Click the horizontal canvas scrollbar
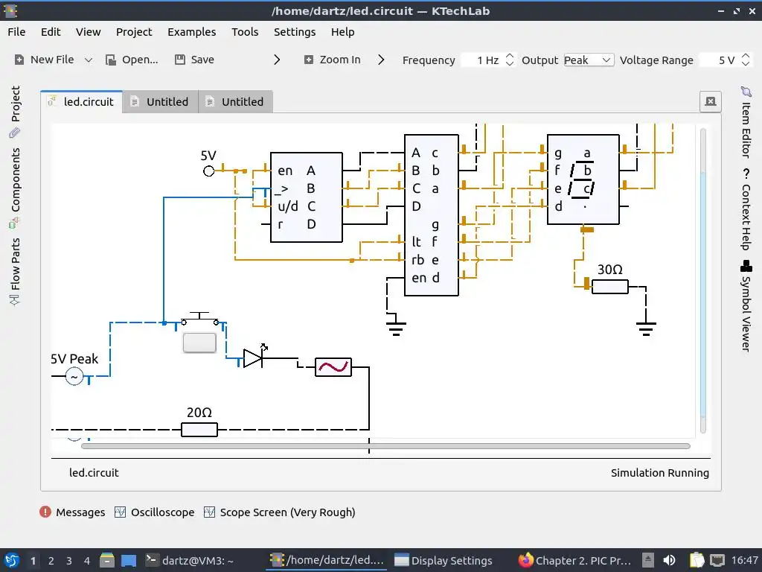The image size is (762, 572). [x=386, y=446]
